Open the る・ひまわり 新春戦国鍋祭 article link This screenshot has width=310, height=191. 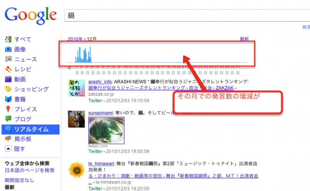coord(173,176)
